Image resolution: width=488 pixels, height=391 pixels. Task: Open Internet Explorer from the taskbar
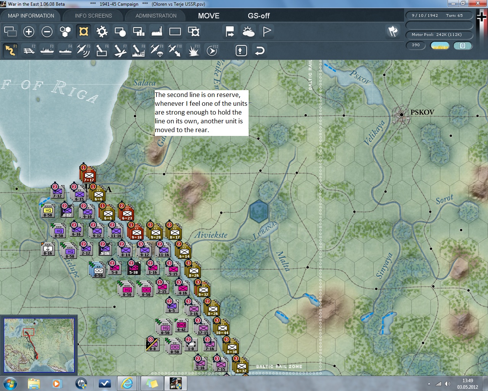click(x=127, y=383)
